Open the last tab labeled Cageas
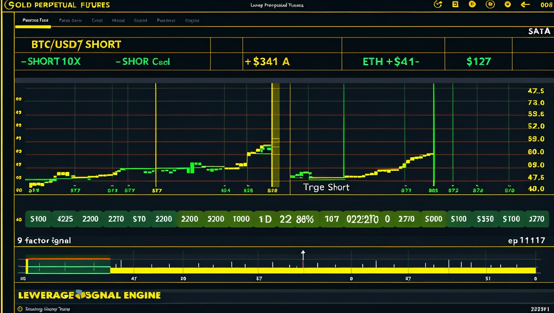Image resolution: width=554 pixels, height=313 pixels. [192, 20]
